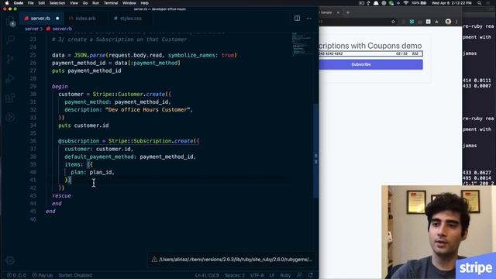Open the Code application menu
Viewport: 496px width, 279px height.
(x=19, y=3)
